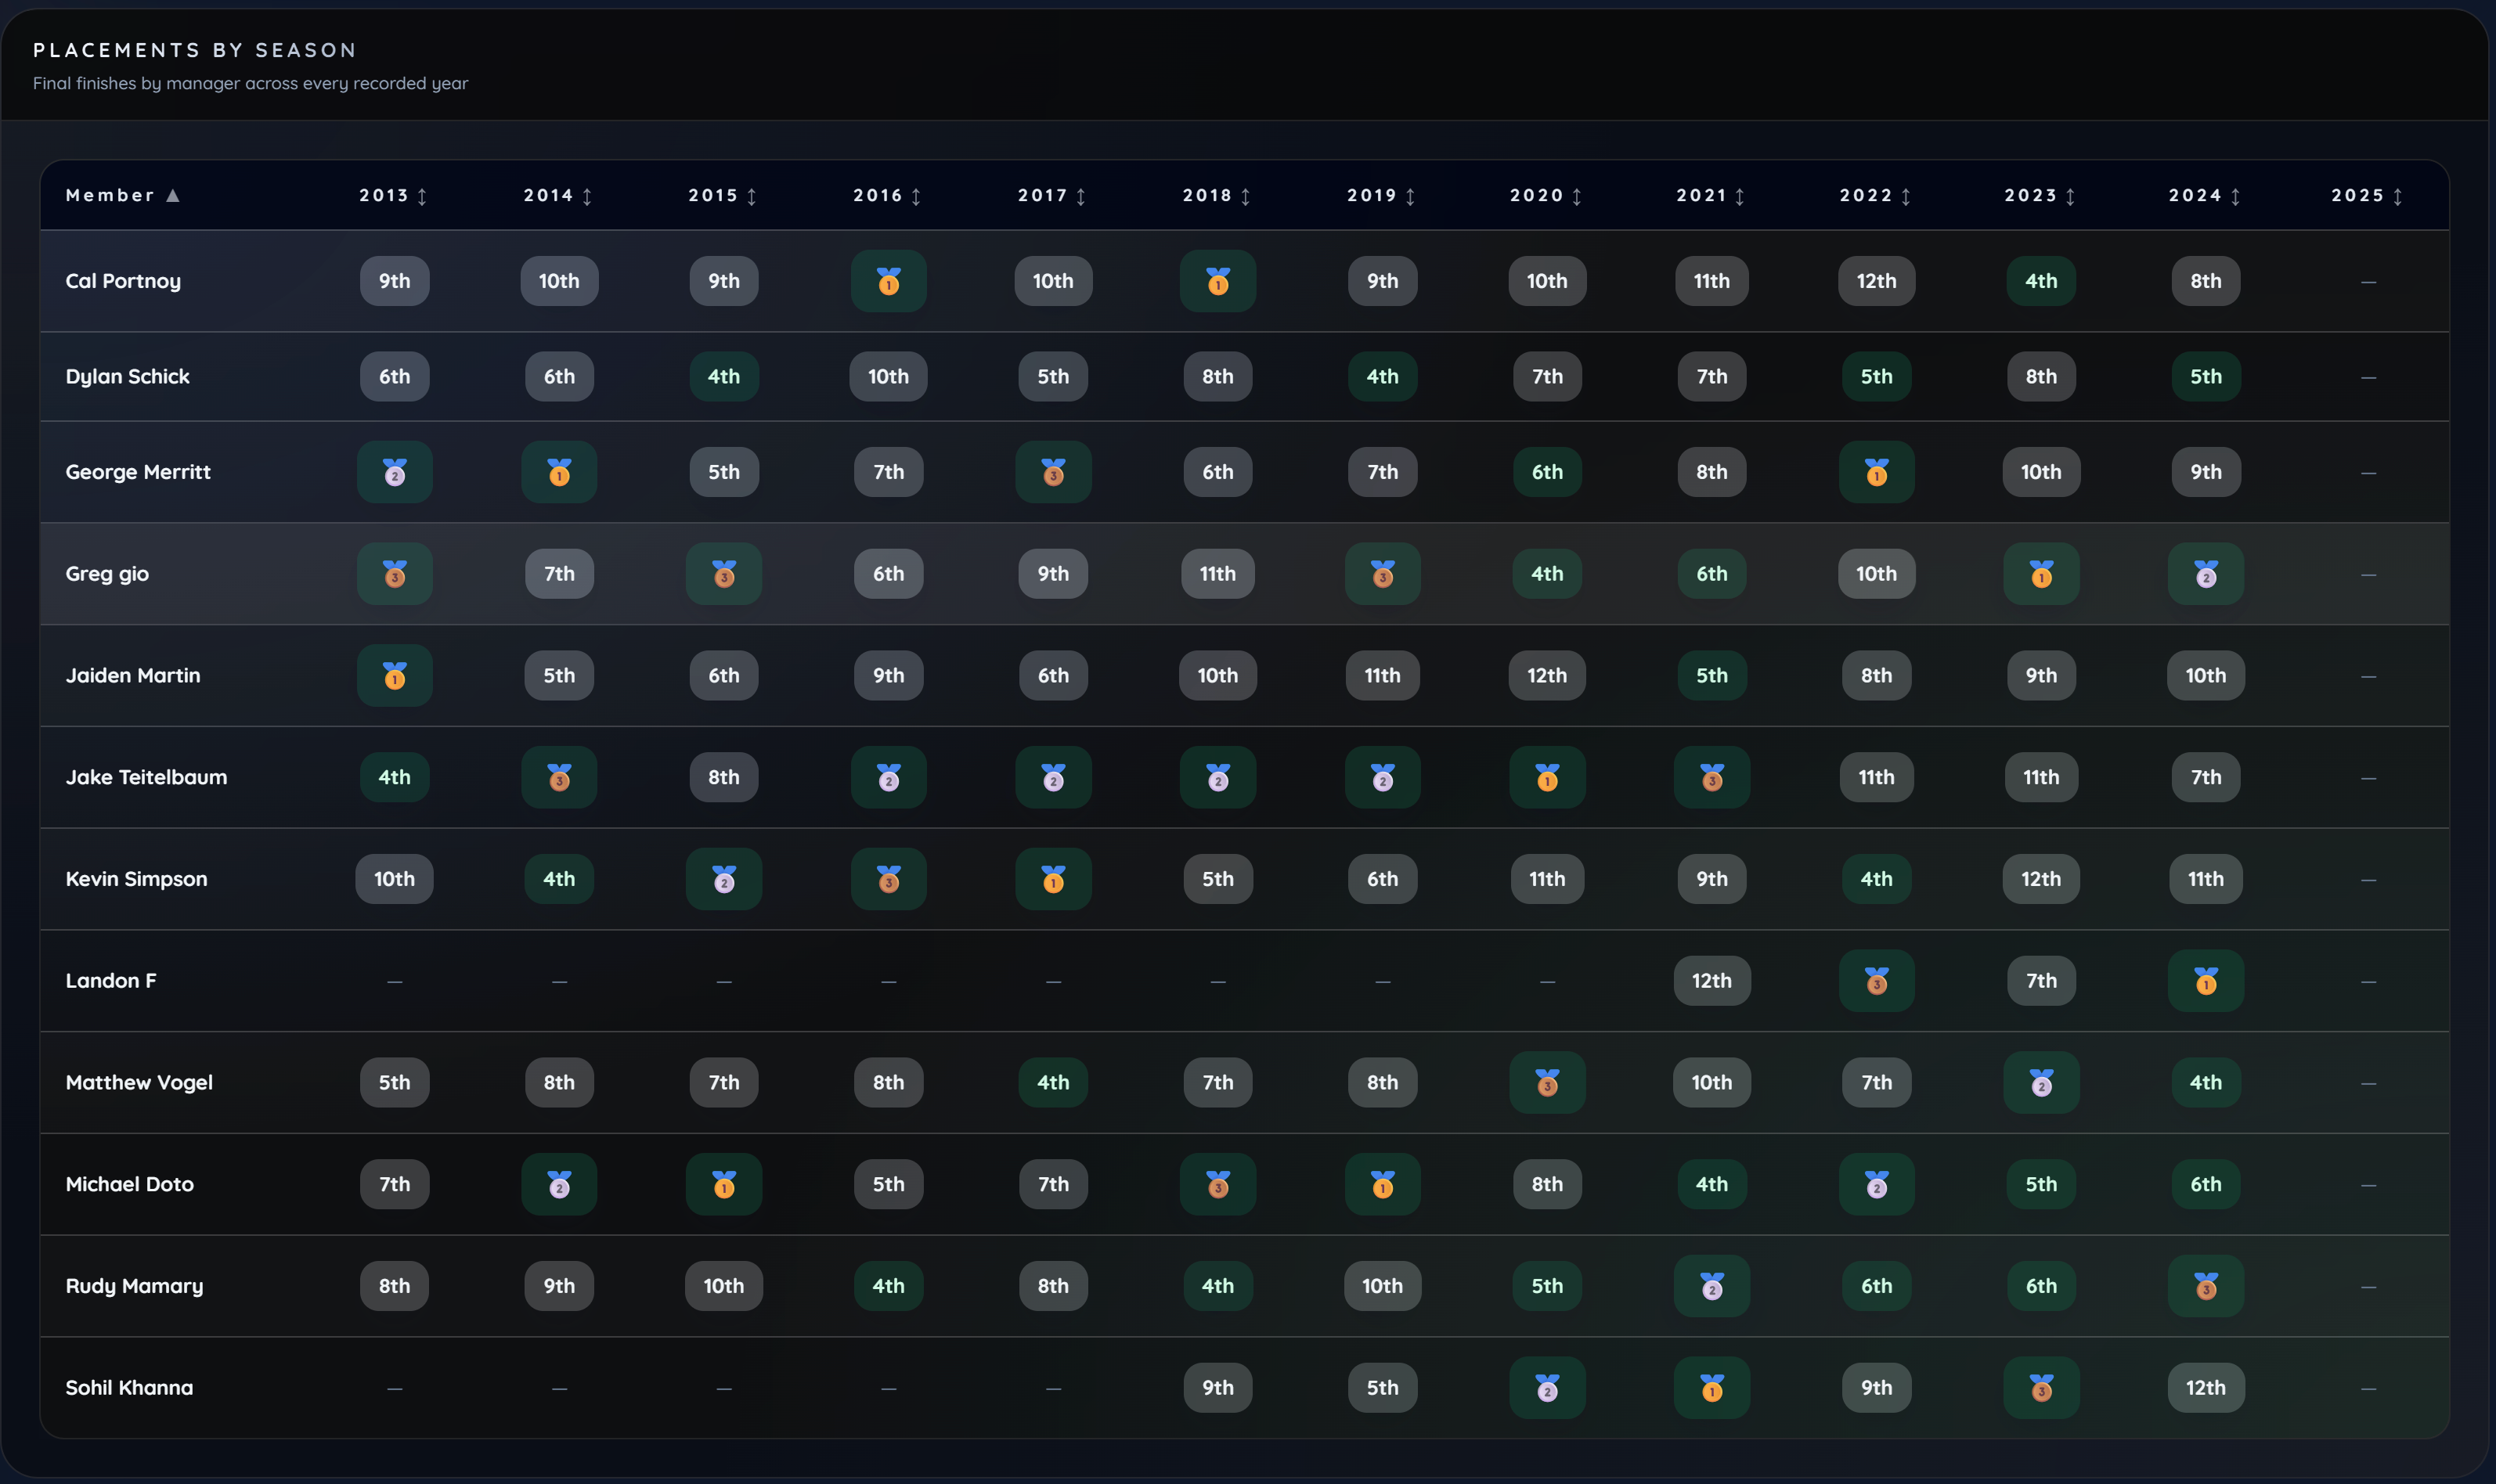Click Matthew Vogel's 2017 '4th' badge
This screenshot has width=2496, height=1484.
coord(1053,1083)
